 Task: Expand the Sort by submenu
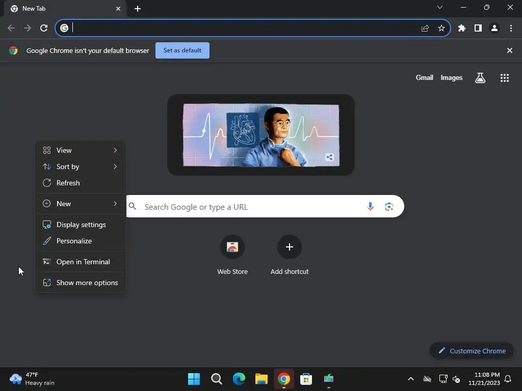(x=80, y=166)
